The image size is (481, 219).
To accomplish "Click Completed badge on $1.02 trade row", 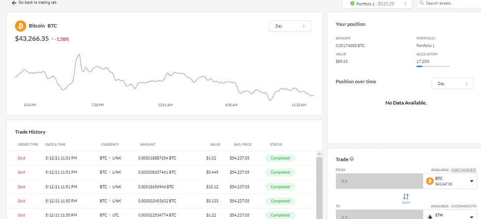I will 280,158.
